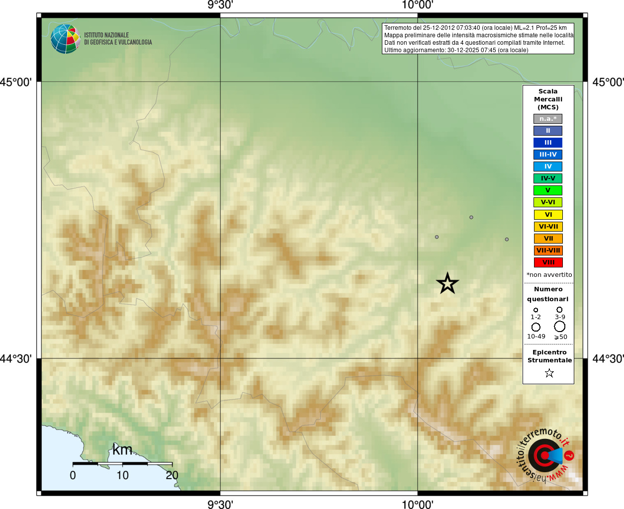Select the intensity III legend swatch
This screenshot has width=624, height=509.
(548, 143)
